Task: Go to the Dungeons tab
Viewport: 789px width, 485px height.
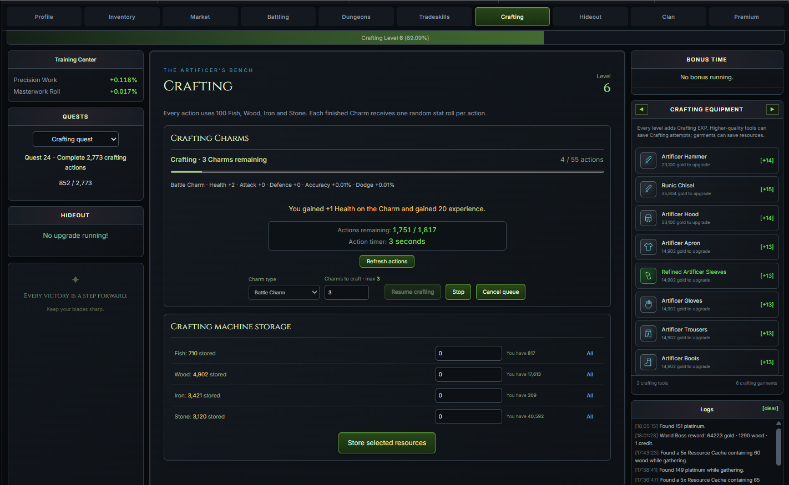Action: click(356, 17)
